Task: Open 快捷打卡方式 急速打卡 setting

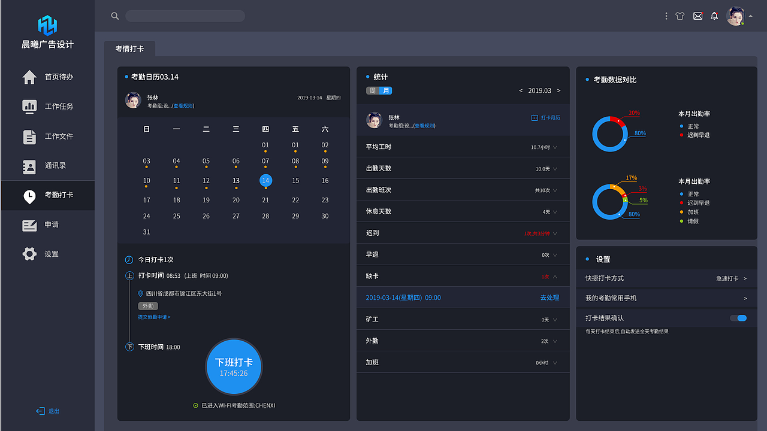Action: point(666,278)
